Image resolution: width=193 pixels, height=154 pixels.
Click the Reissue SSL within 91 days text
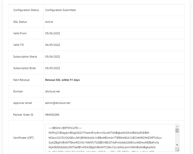coord(62,80)
